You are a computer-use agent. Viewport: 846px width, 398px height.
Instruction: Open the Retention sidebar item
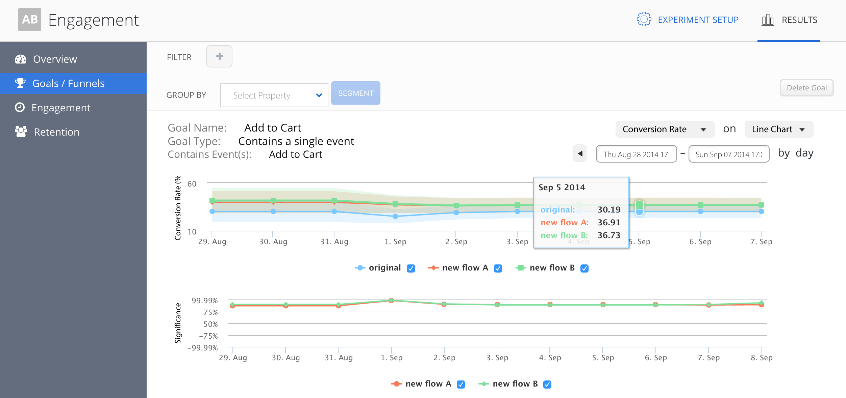pos(73,132)
